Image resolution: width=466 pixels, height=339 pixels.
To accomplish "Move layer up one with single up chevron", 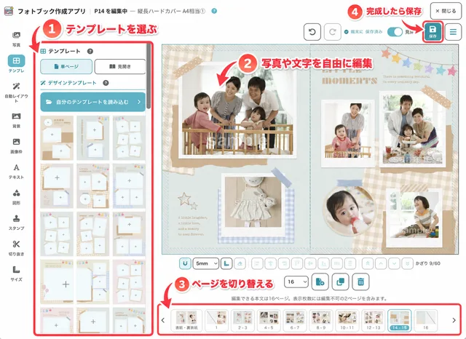I will [x=381, y=263].
